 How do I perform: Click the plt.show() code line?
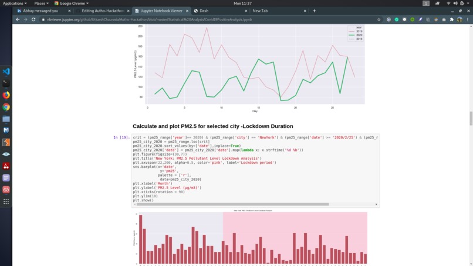click(x=143, y=200)
